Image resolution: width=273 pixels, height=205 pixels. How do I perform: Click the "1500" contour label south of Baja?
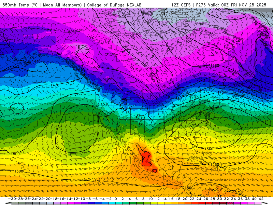(x=99, y=181)
